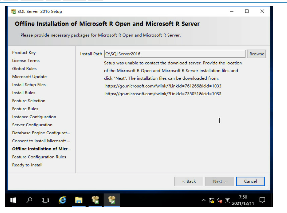Open File Explorer from taskbar

point(79,200)
